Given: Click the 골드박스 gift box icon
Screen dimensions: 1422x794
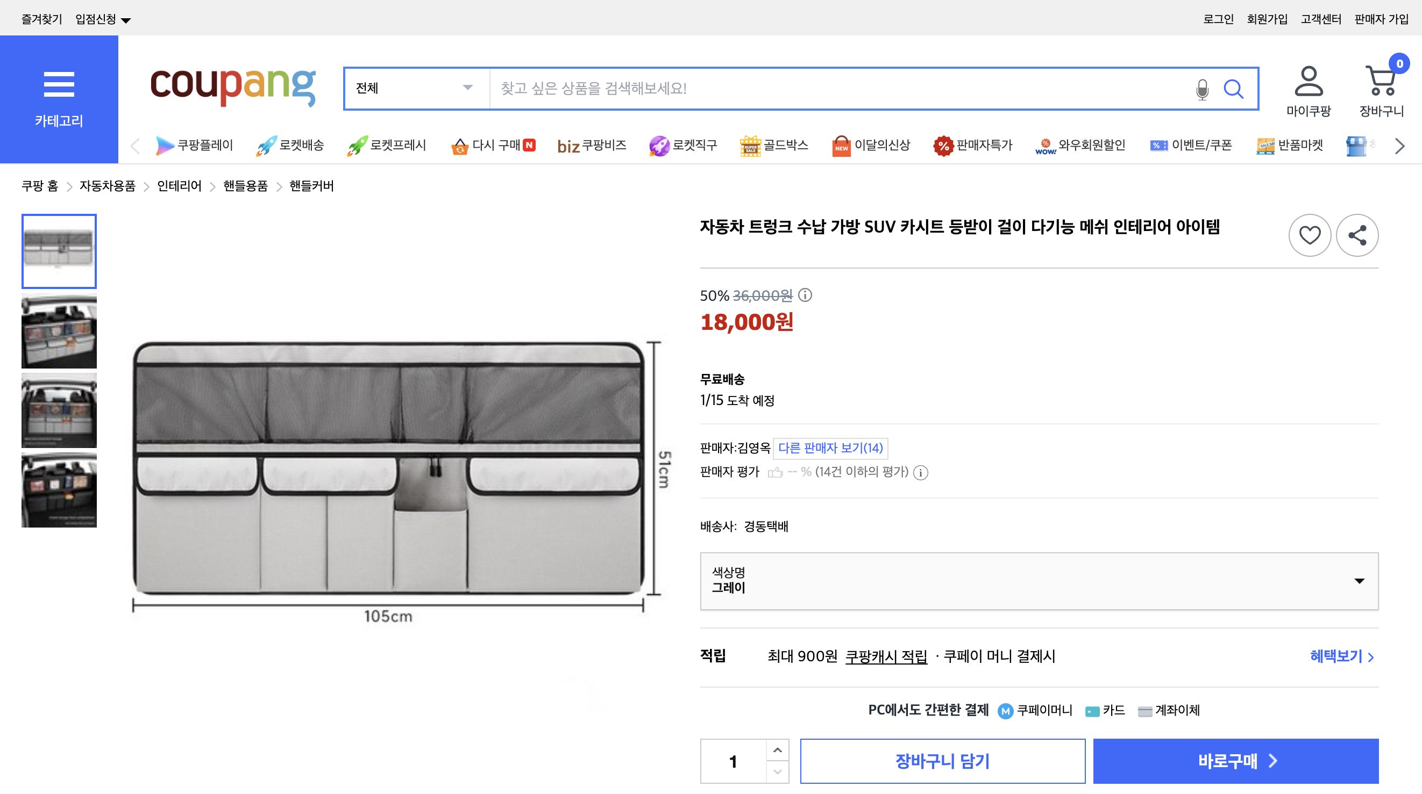Looking at the screenshot, I should point(751,145).
